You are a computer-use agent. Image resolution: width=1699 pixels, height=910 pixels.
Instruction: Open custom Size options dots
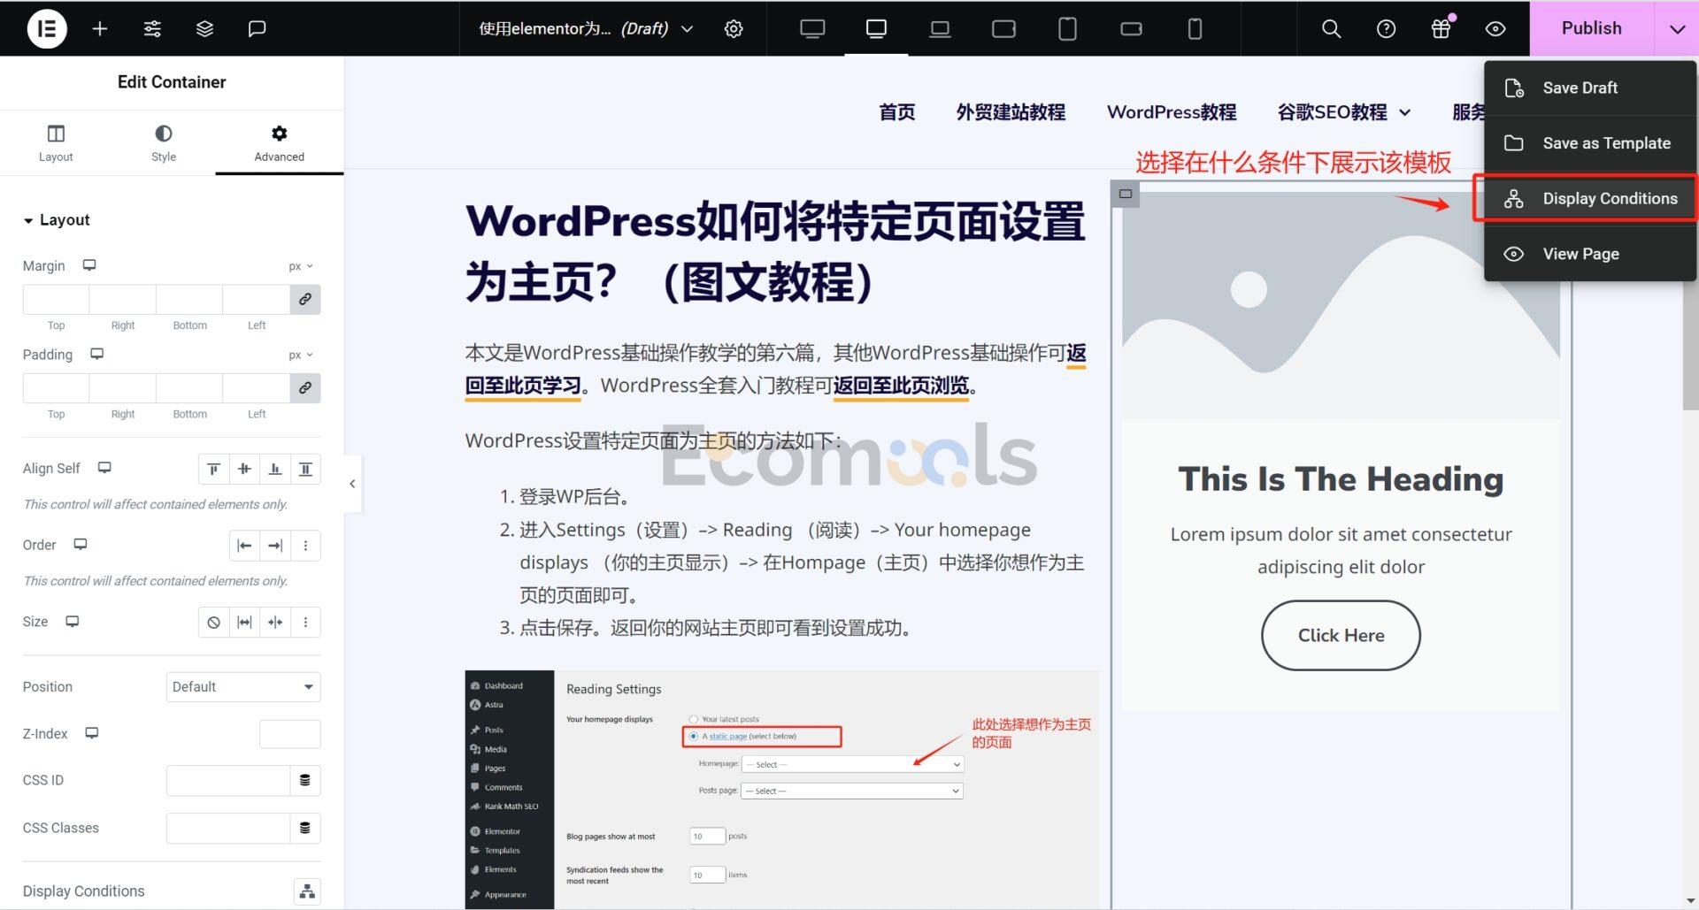point(305,623)
